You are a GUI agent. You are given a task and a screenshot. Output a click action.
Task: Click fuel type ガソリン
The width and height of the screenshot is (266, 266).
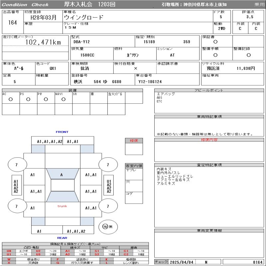click(x=133, y=55)
